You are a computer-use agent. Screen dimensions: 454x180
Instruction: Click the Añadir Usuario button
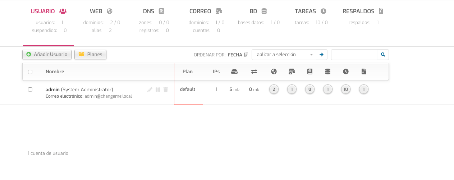coord(47,55)
